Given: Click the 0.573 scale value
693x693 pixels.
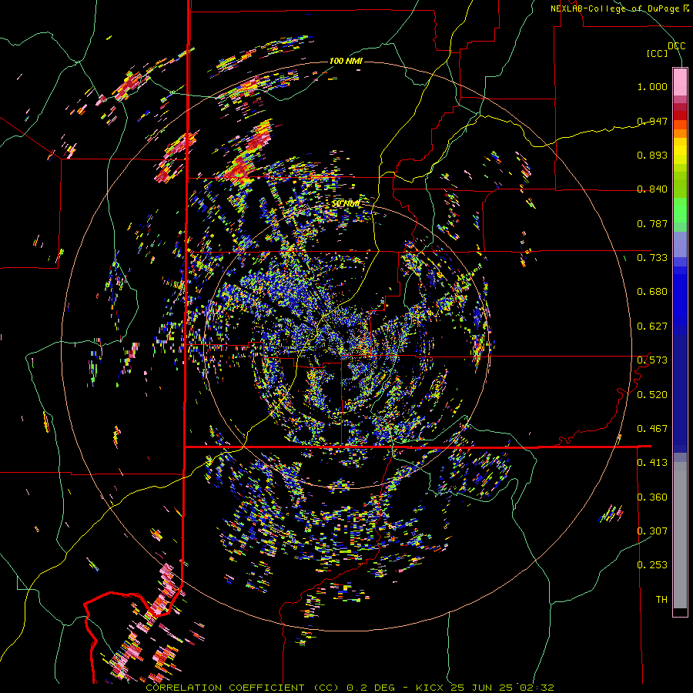Looking at the screenshot, I should click(652, 360).
